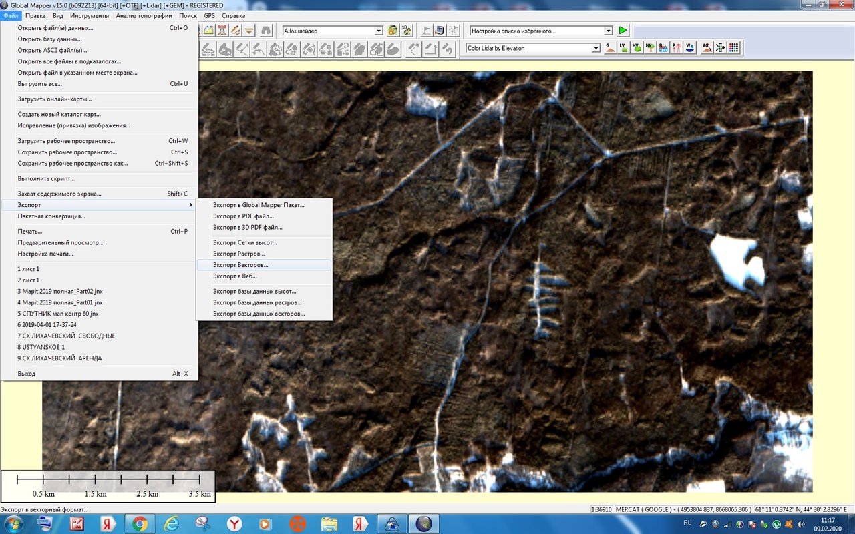Viewport: 855px width, 534px height.
Task: Click the measure tool pencil icon
Action: (235, 31)
